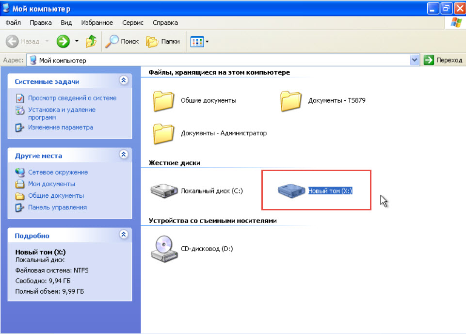Screen dimensions: 466x334
Task: Click the CD-дисковод (D:) label
Action: point(207,249)
